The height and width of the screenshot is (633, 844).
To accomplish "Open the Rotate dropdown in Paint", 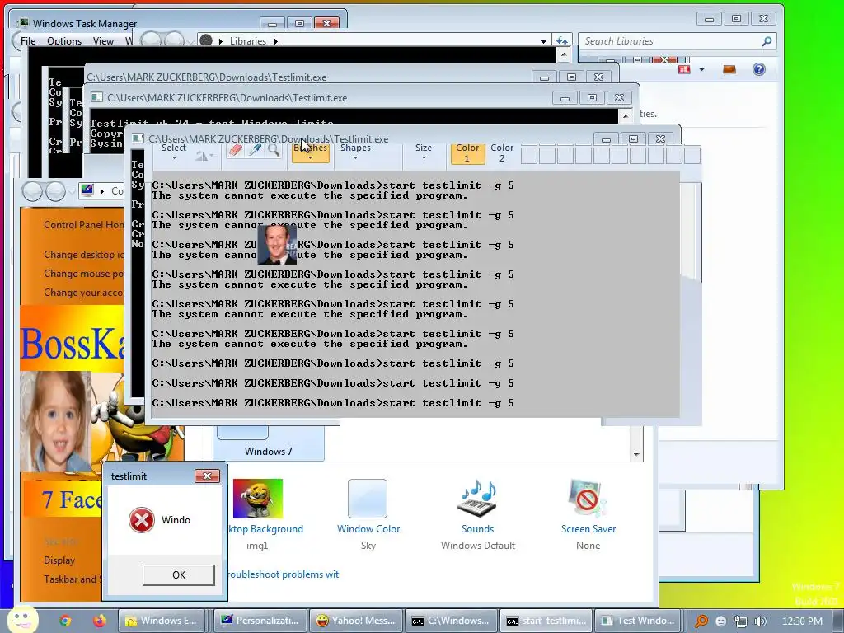I will (x=204, y=156).
